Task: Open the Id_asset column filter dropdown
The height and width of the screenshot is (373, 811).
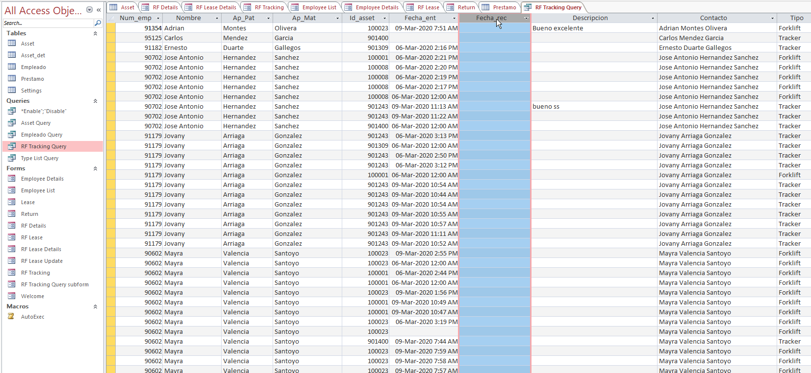Action: (384, 18)
